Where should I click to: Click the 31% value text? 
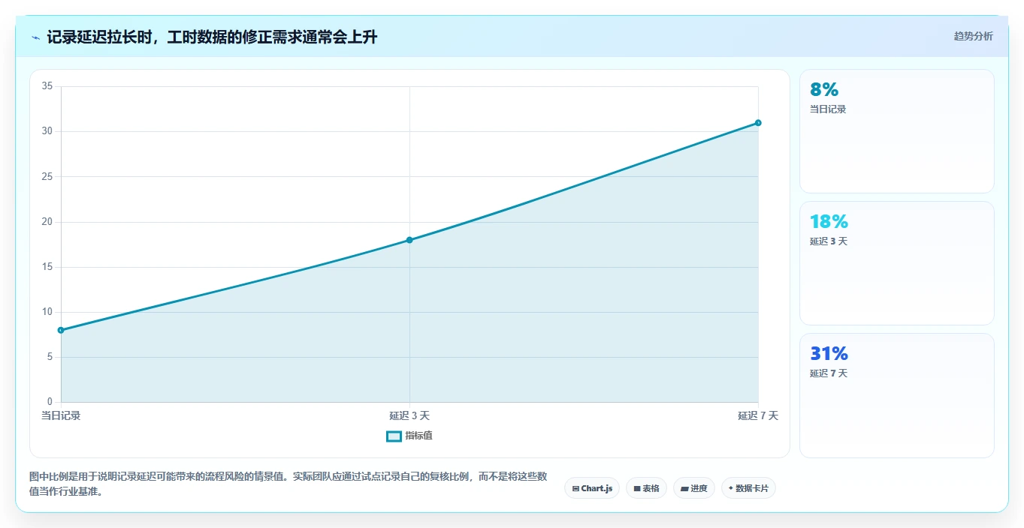coord(829,354)
